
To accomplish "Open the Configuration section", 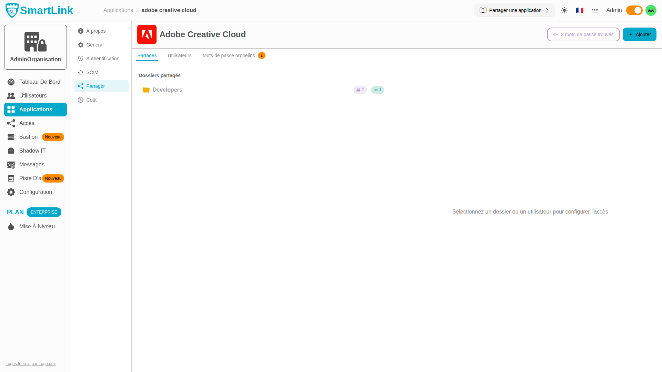I will pyautogui.click(x=35, y=192).
